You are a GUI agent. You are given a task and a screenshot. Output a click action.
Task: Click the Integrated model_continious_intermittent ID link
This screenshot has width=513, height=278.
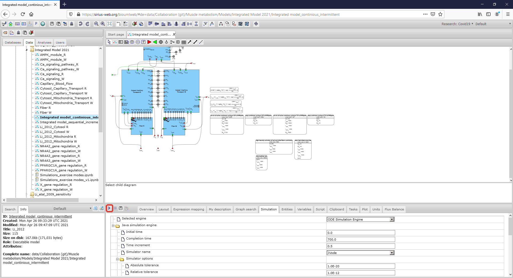[40, 217]
